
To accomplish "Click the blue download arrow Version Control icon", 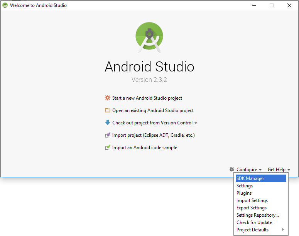I will coord(108,122).
